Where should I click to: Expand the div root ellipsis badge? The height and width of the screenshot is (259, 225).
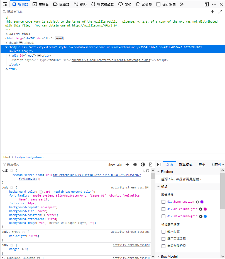[39, 55]
